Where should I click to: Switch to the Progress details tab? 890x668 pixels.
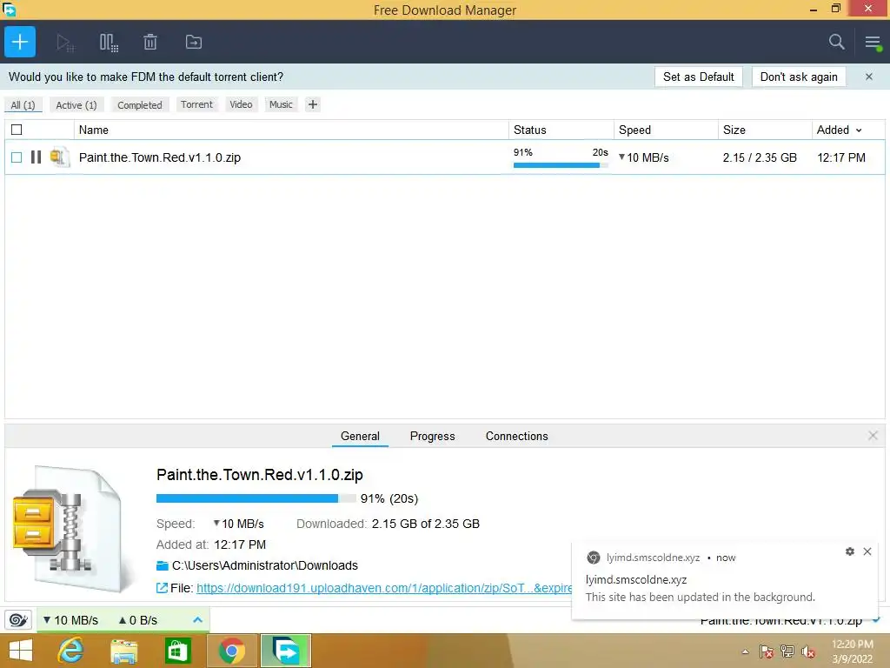tap(433, 437)
